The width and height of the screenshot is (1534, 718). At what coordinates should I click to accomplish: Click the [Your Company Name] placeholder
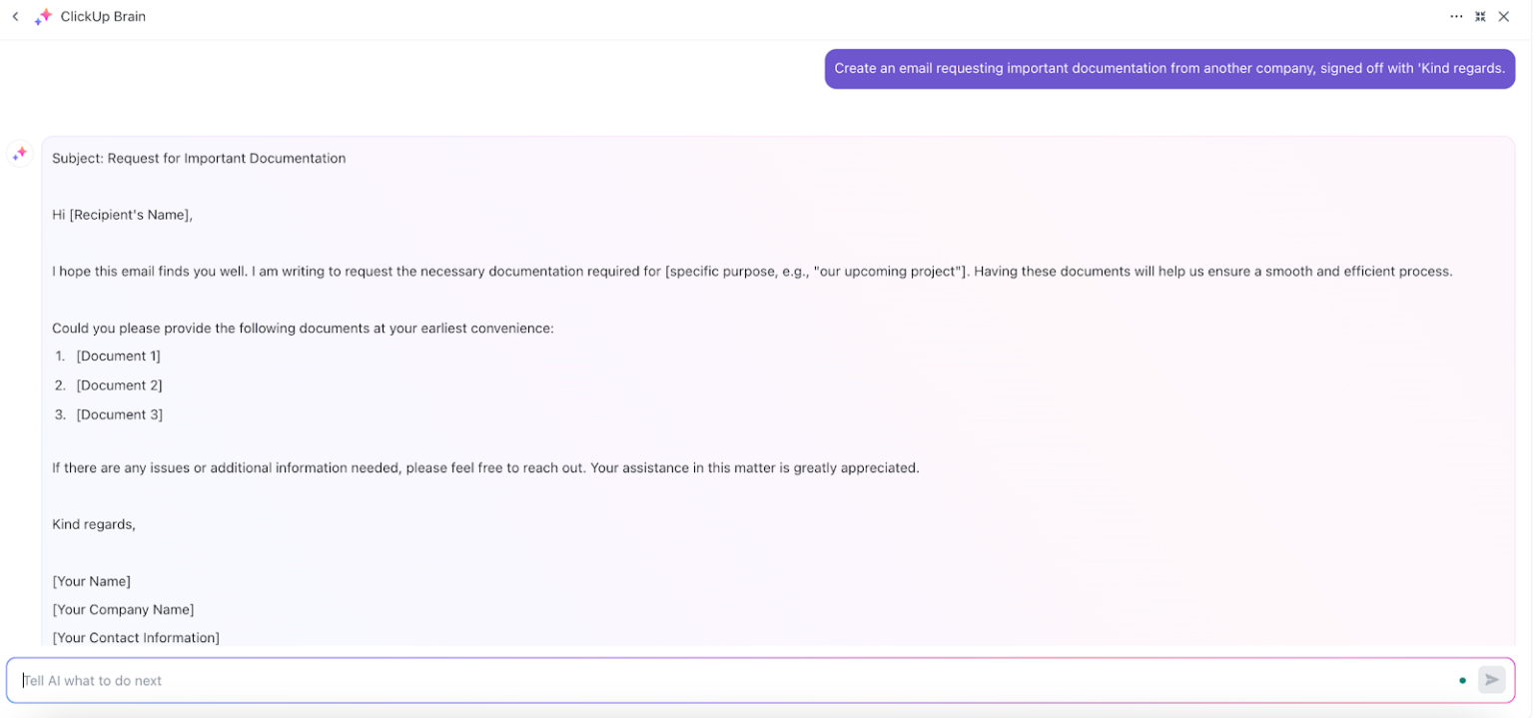[123, 609]
